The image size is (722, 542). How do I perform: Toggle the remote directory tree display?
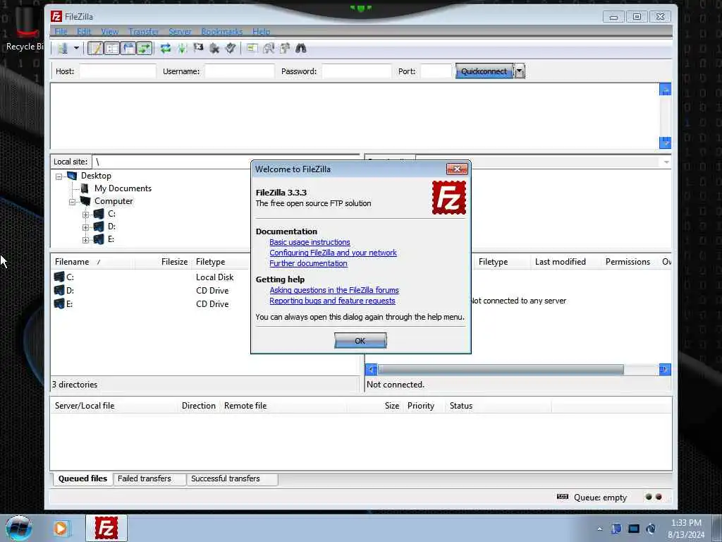point(128,48)
